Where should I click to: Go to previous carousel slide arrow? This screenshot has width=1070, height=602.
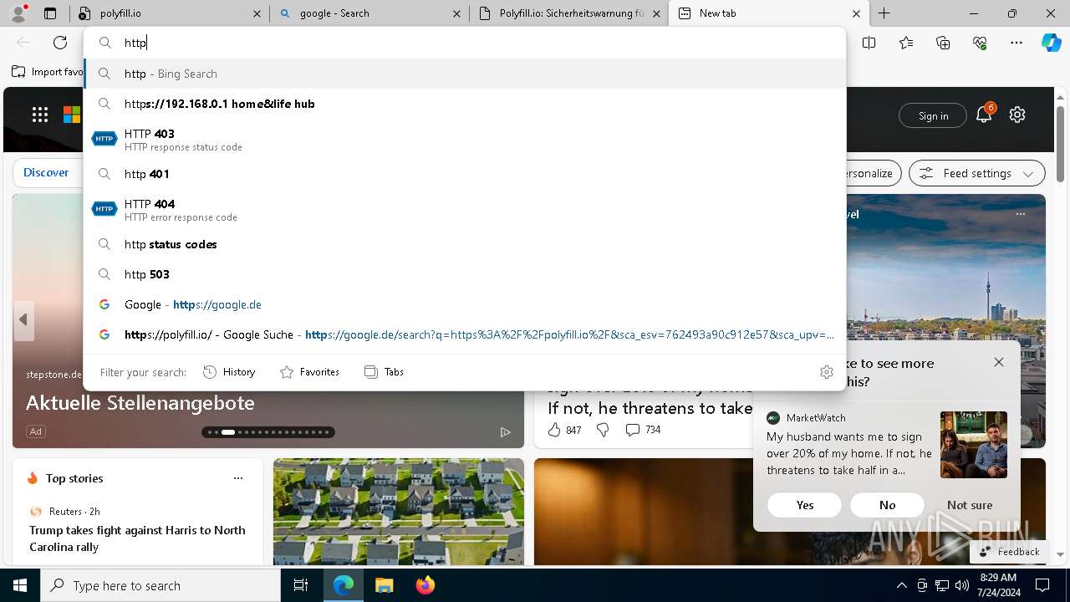pos(23,320)
